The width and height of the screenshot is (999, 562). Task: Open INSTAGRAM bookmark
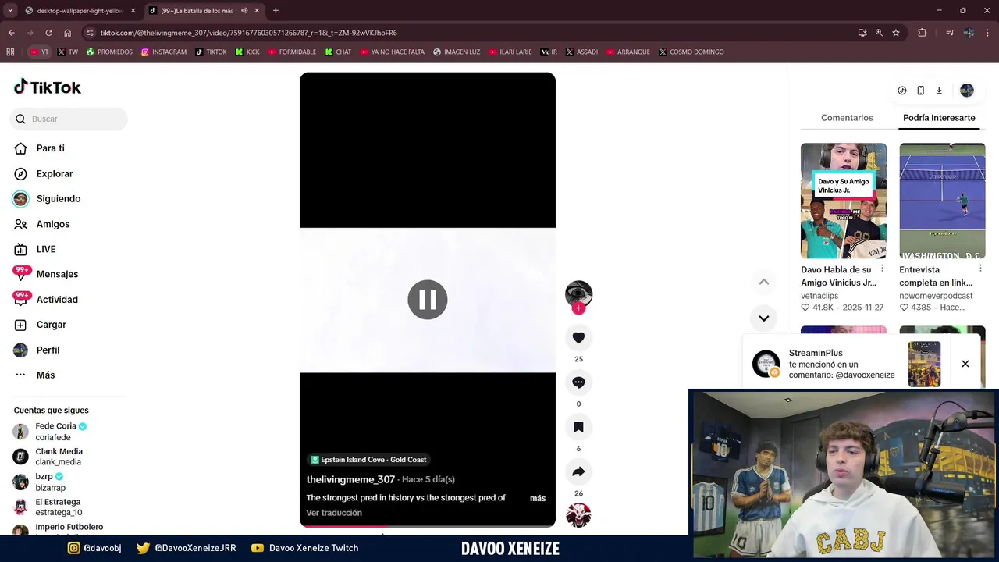[x=164, y=52]
